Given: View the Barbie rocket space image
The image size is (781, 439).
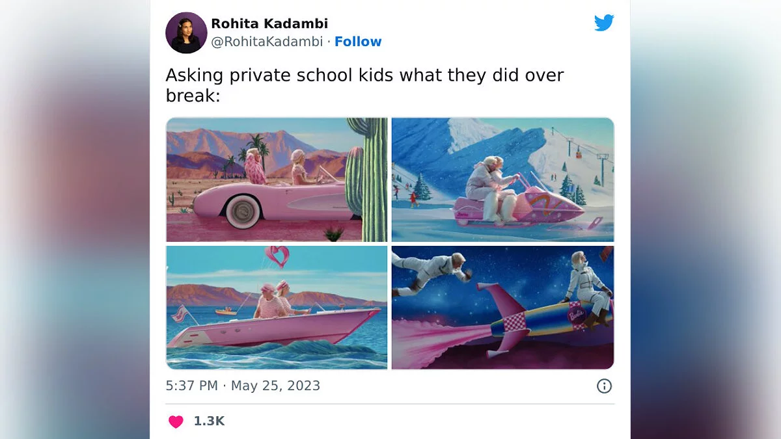Looking at the screenshot, I should click(502, 308).
